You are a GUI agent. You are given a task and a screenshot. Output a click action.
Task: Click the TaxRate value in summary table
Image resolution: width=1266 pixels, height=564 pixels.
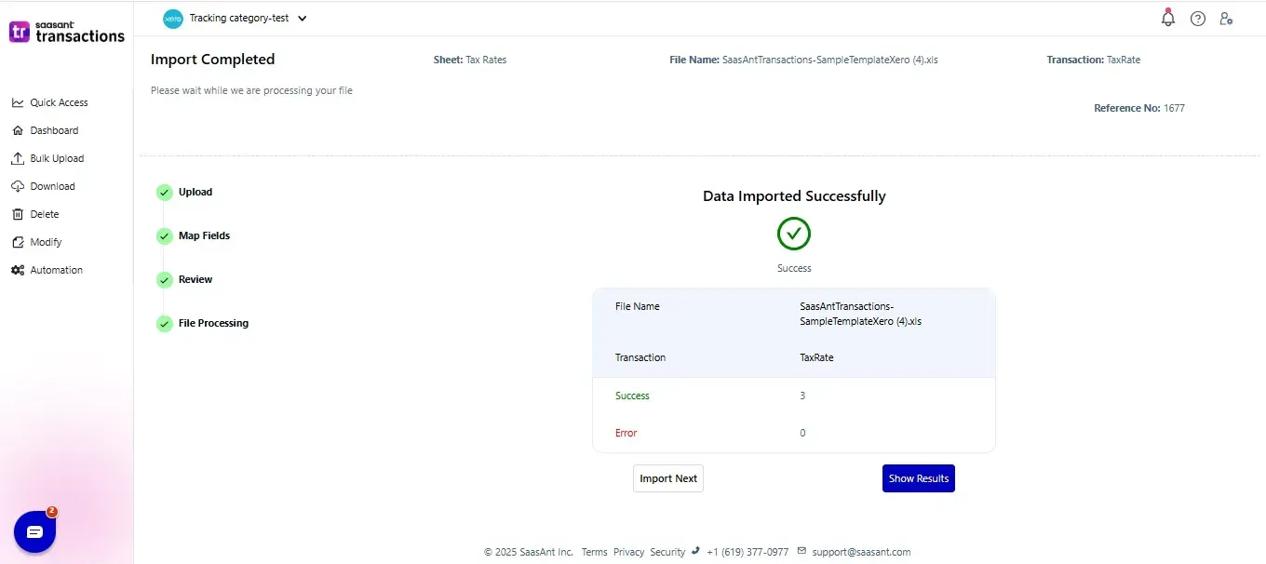(x=816, y=357)
